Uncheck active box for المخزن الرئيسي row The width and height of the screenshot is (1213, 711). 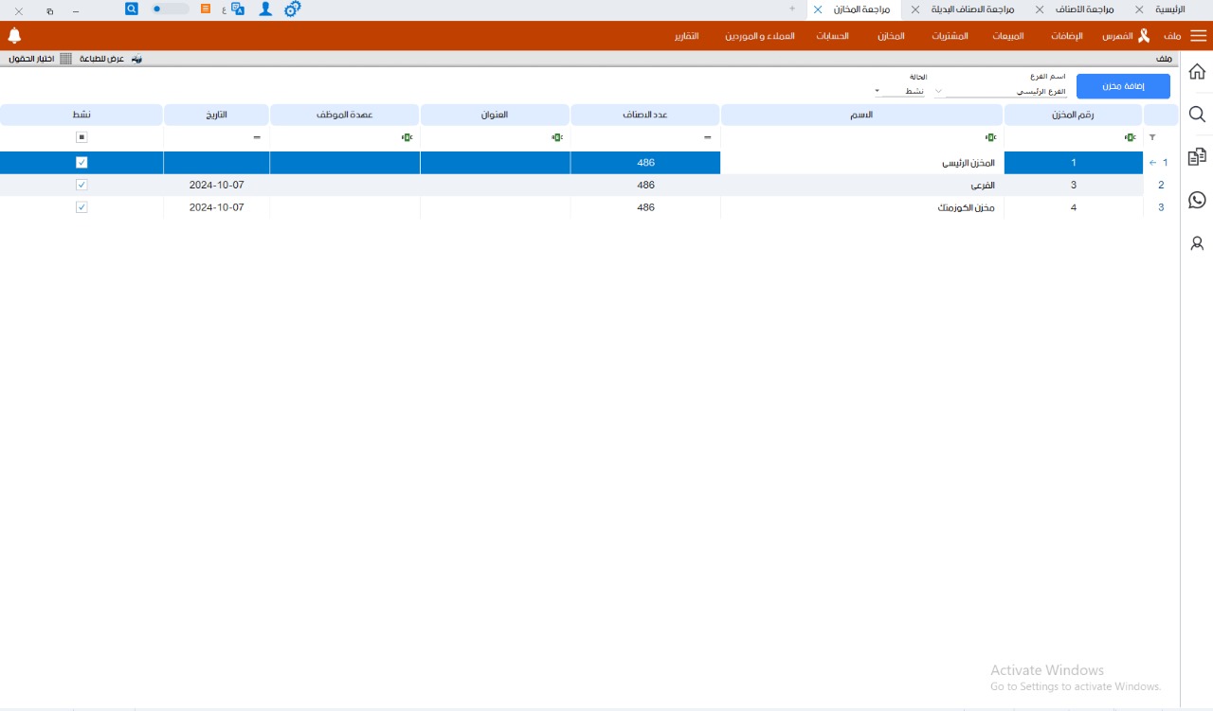coord(81,163)
